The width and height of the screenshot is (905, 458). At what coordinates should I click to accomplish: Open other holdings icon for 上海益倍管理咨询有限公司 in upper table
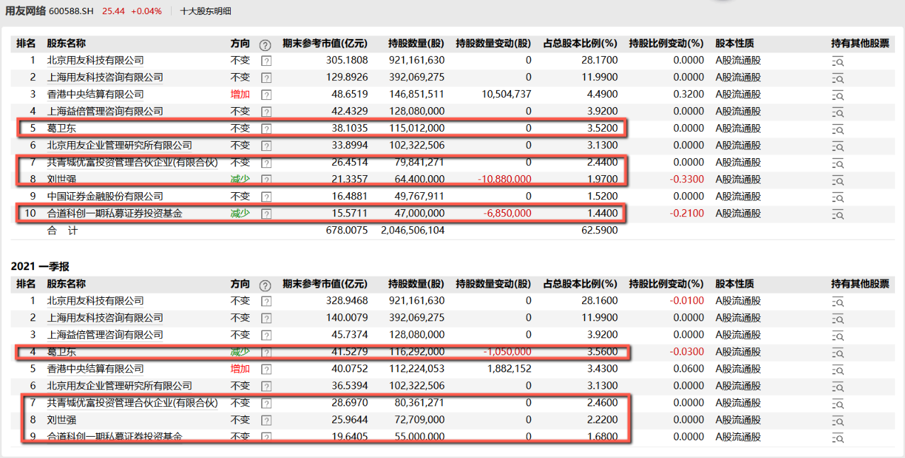click(838, 112)
